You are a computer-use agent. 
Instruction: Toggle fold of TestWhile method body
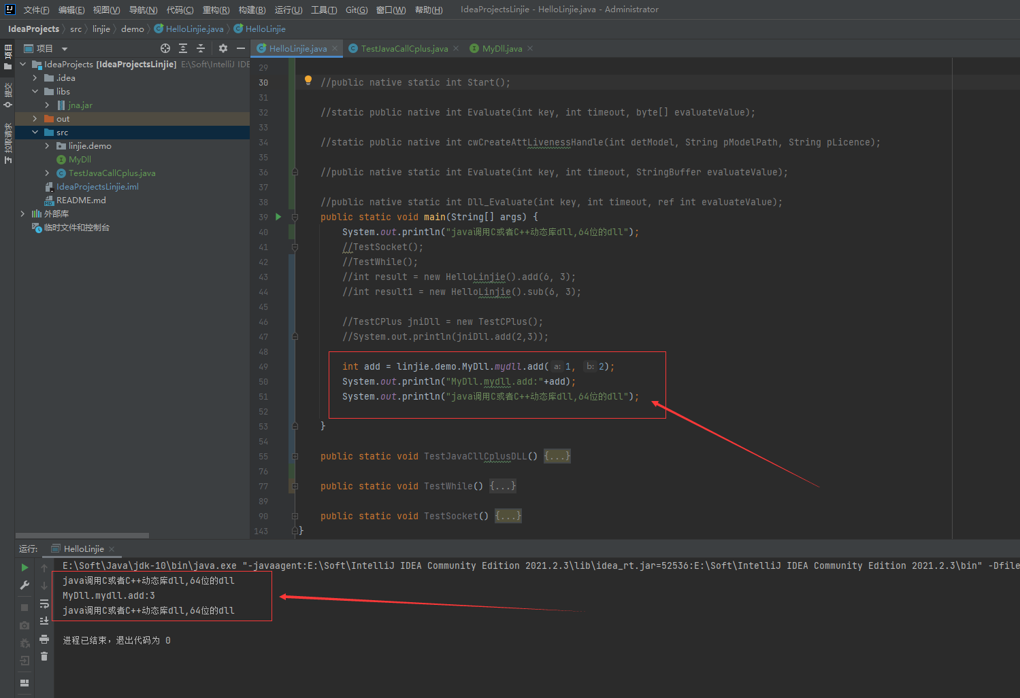tap(295, 486)
